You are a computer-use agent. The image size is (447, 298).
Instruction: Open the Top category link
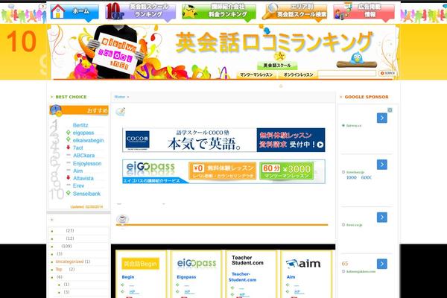pos(59,269)
